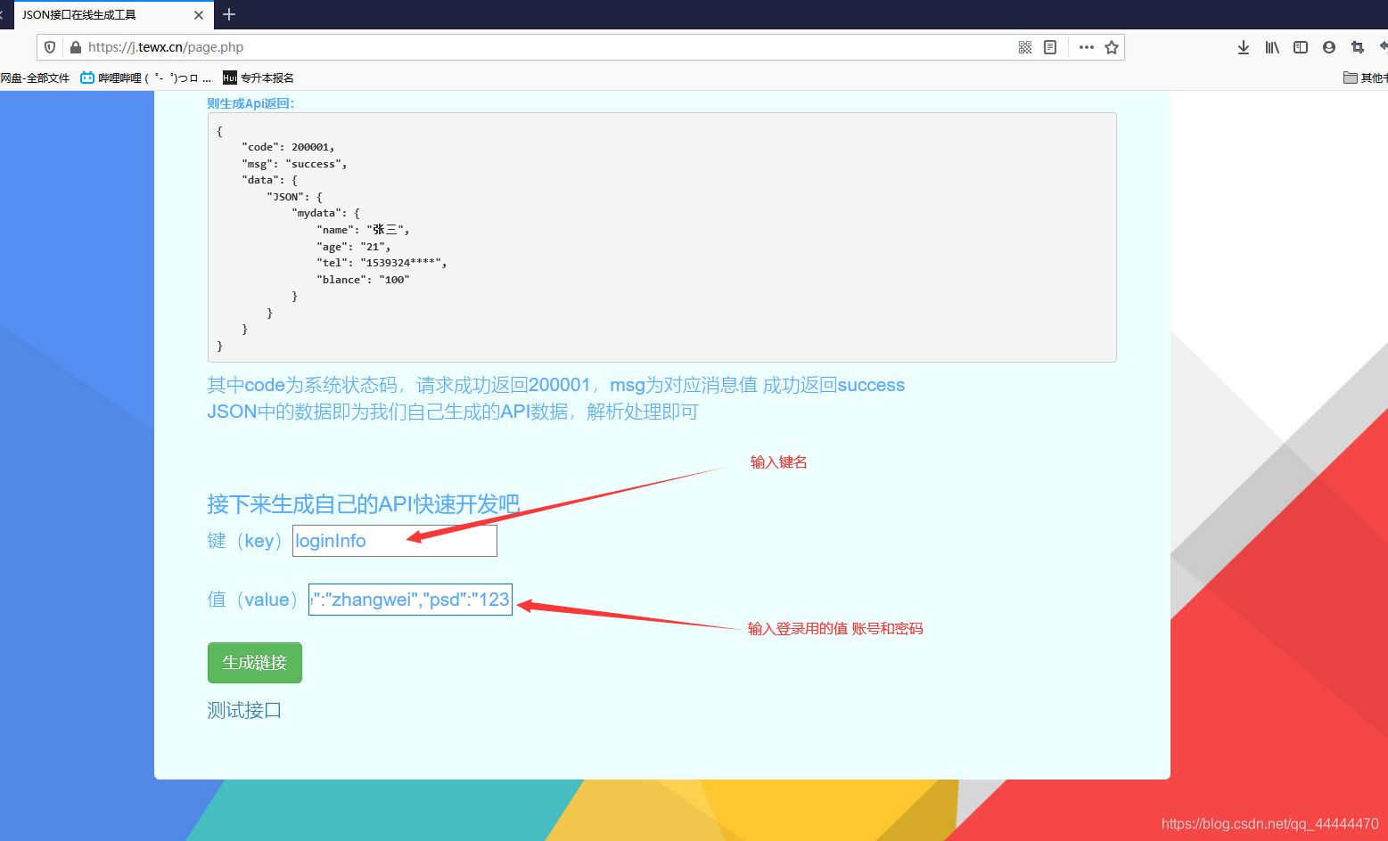
Task: Open page actions three-dot menu
Action: (x=1086, y=47)
